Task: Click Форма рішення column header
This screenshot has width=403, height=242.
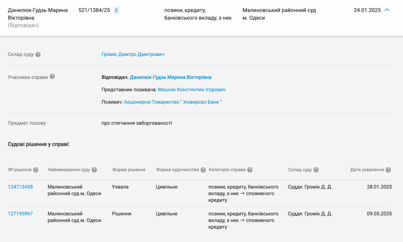Action: coord(129,170)
